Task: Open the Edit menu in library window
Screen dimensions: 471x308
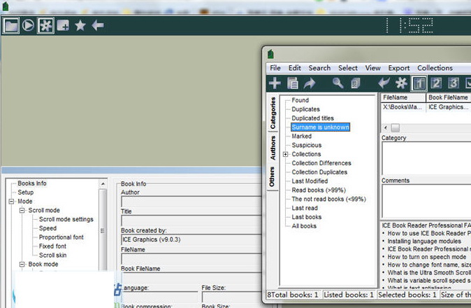Action: click(x=295, y=68)
